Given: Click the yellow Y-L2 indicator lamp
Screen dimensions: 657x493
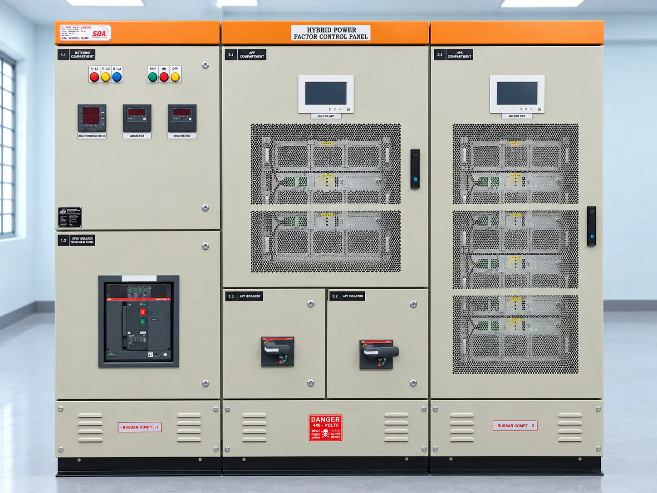Looking at the screenshot, I should pos(106,77).
